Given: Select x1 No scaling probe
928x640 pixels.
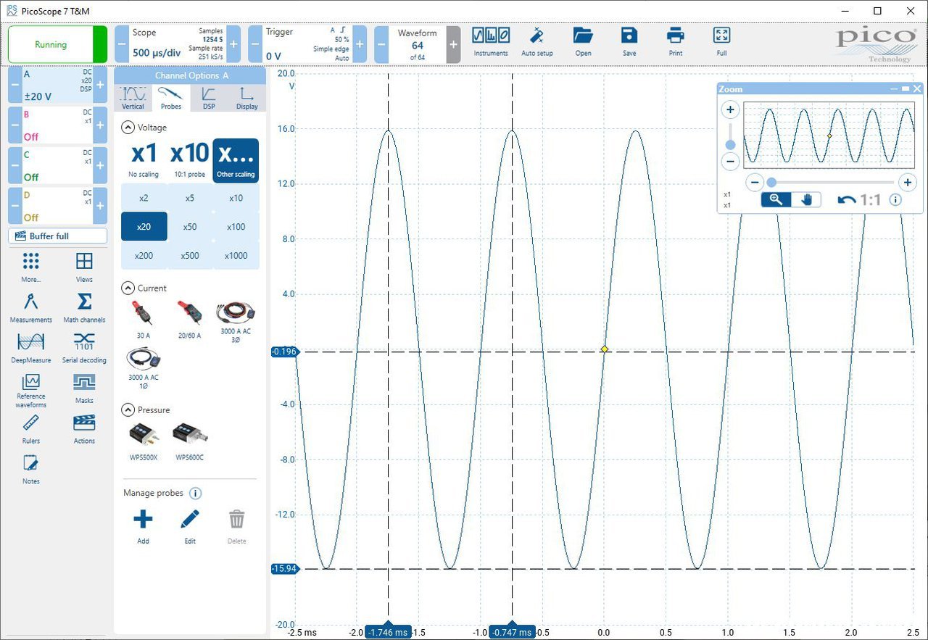Looking at the screenshot, I should coord(144,159).
